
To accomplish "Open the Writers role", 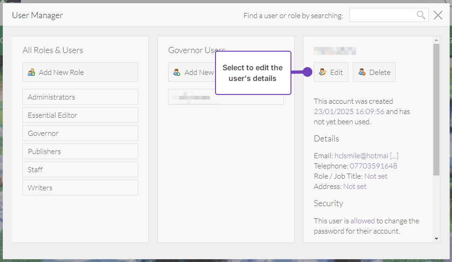I will tap(80, 188).
